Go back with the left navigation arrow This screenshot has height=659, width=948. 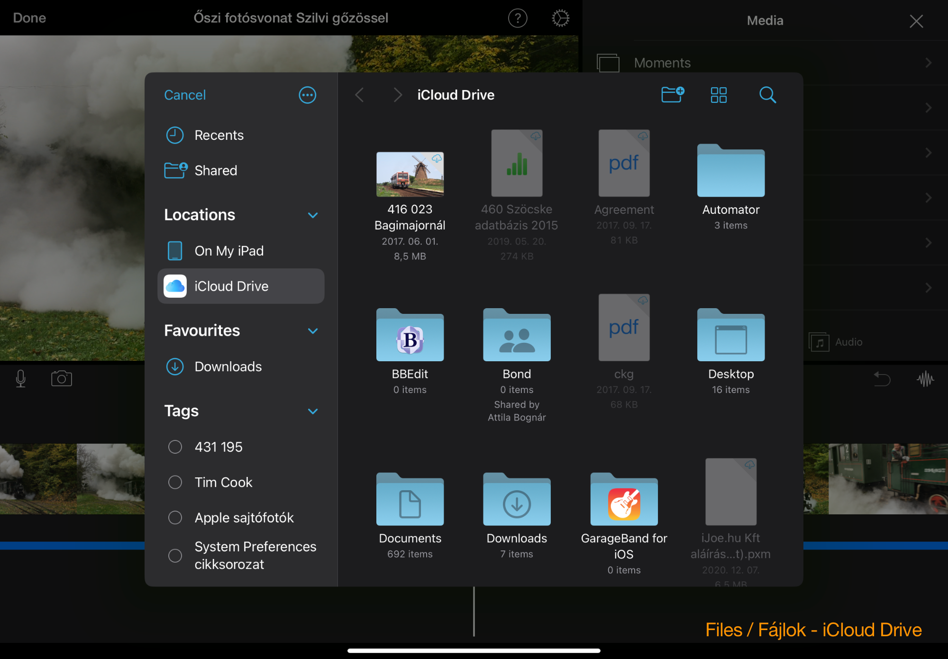360,95
